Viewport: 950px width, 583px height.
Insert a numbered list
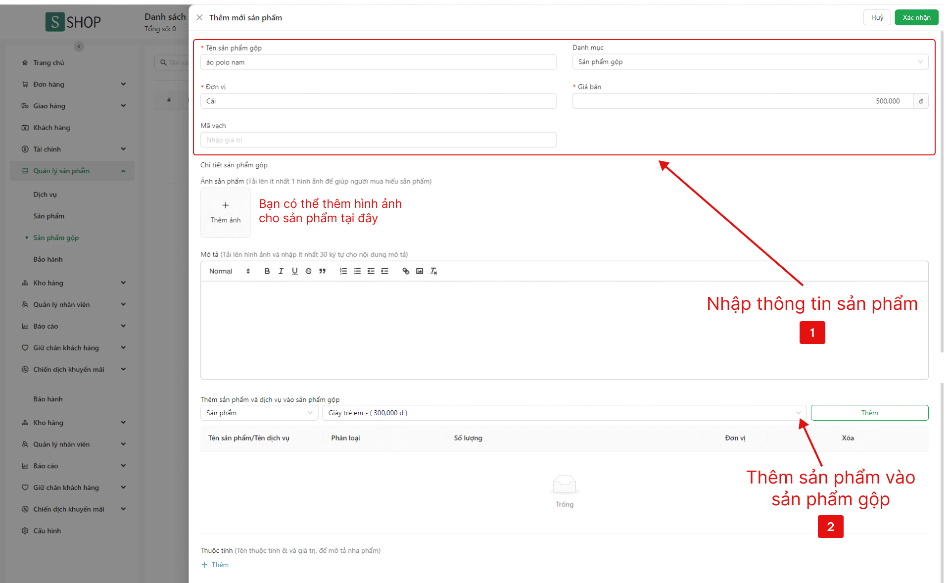coord(343,271)
